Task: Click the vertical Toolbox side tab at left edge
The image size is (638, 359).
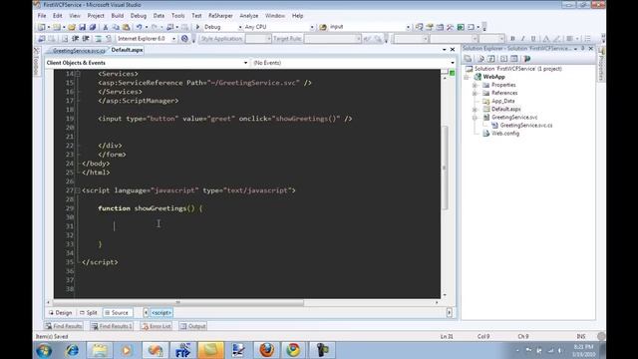Action: coord(36,62)
